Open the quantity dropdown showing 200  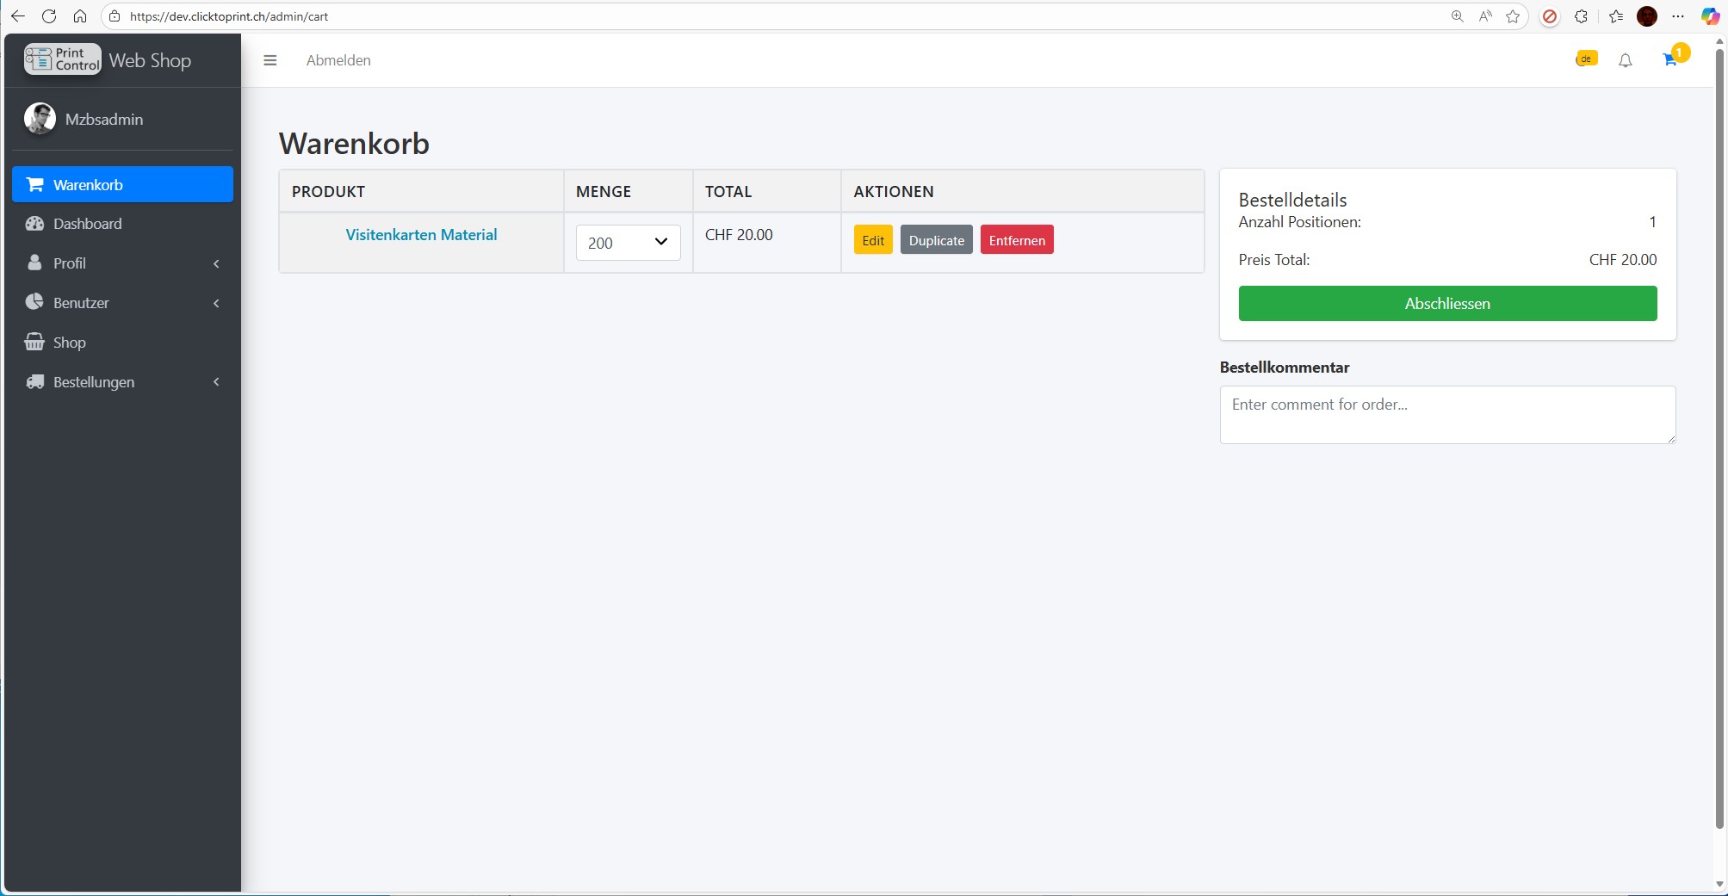pyautogui.click(x=628, y=243)
